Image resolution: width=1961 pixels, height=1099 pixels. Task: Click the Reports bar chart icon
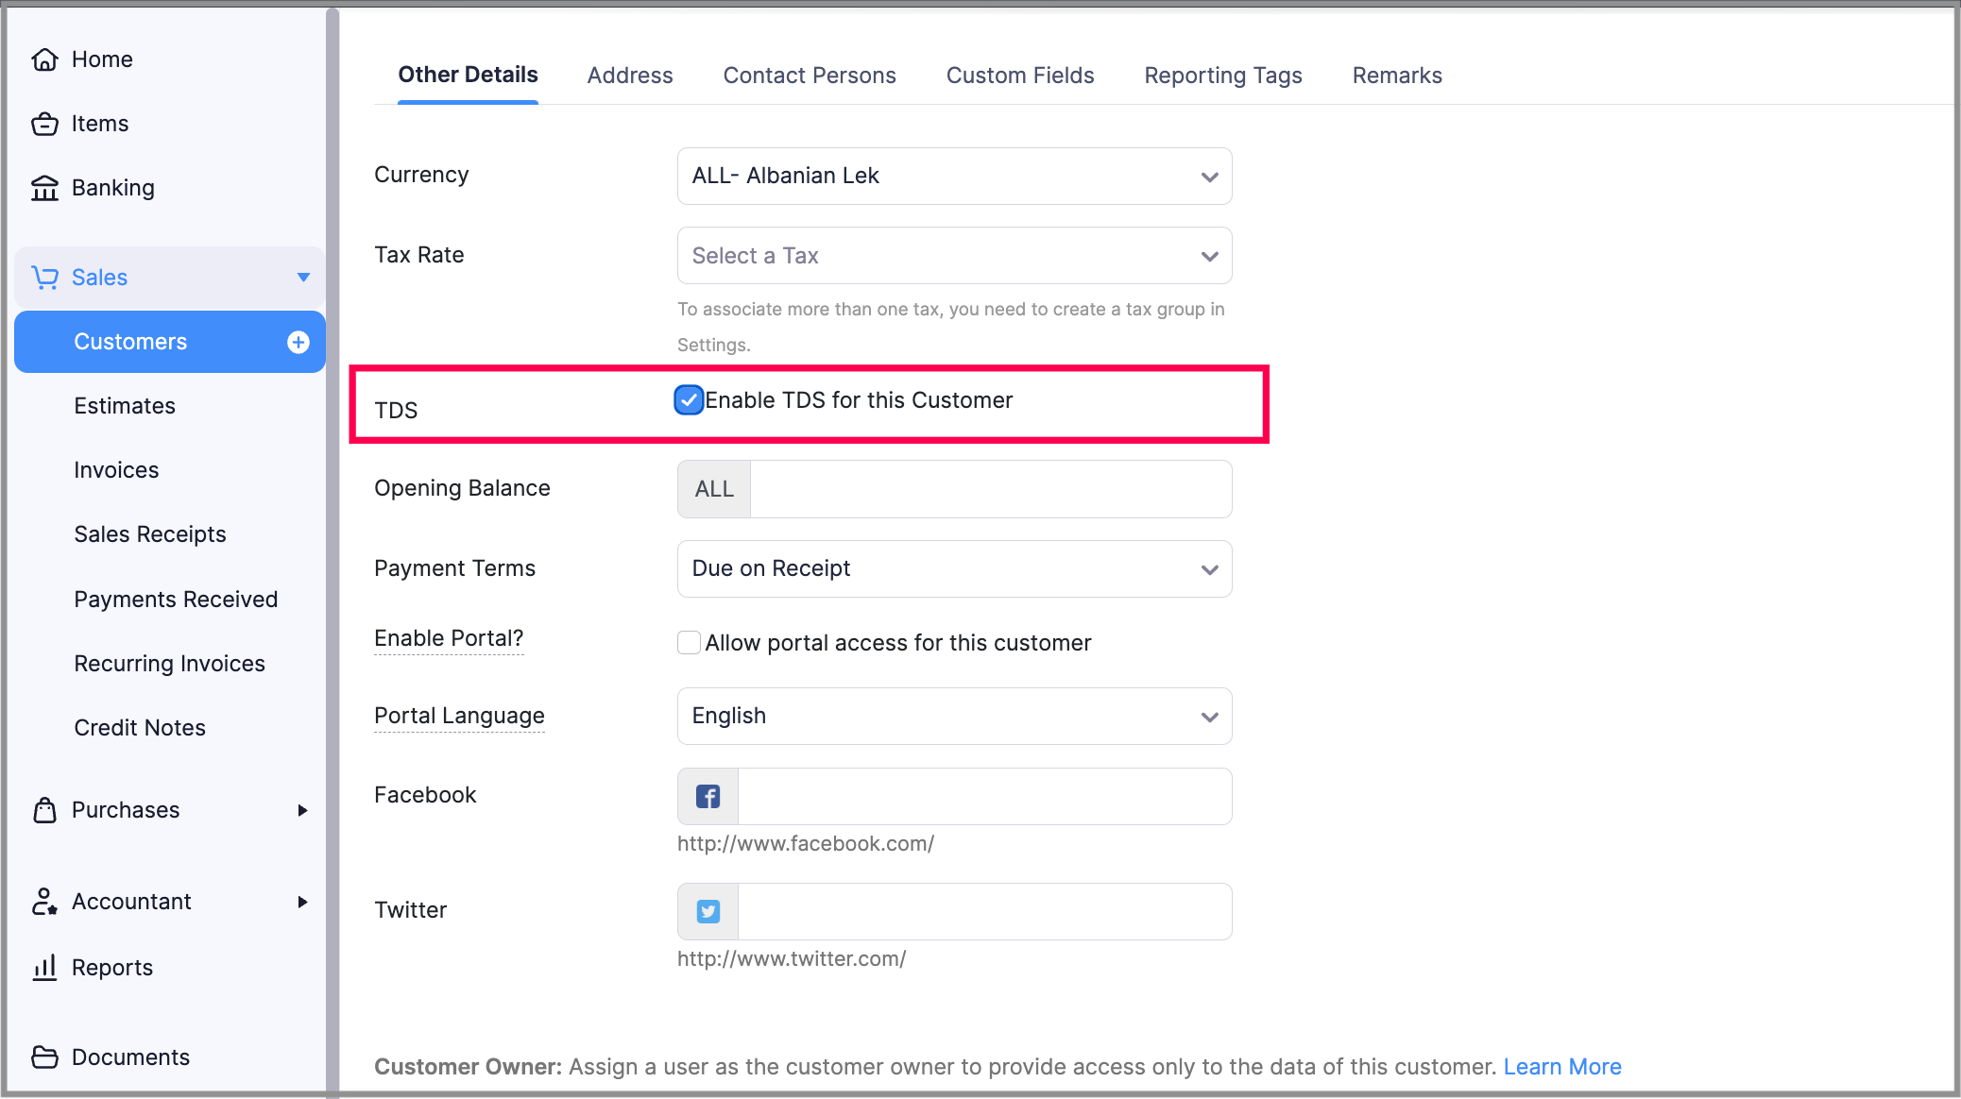(44, 968)
